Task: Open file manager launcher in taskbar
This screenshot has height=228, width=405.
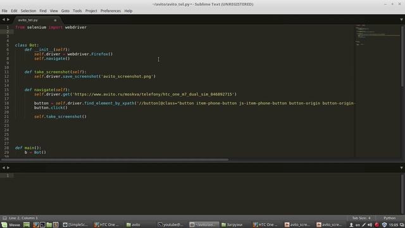Action: tap(49, 225)
